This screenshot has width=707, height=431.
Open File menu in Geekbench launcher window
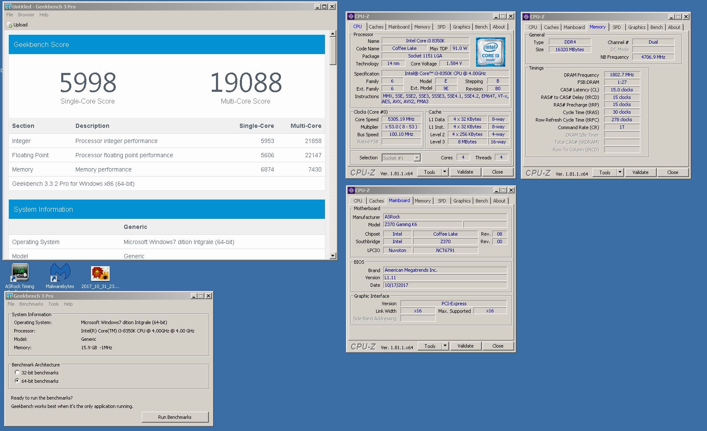coord(11,304)
